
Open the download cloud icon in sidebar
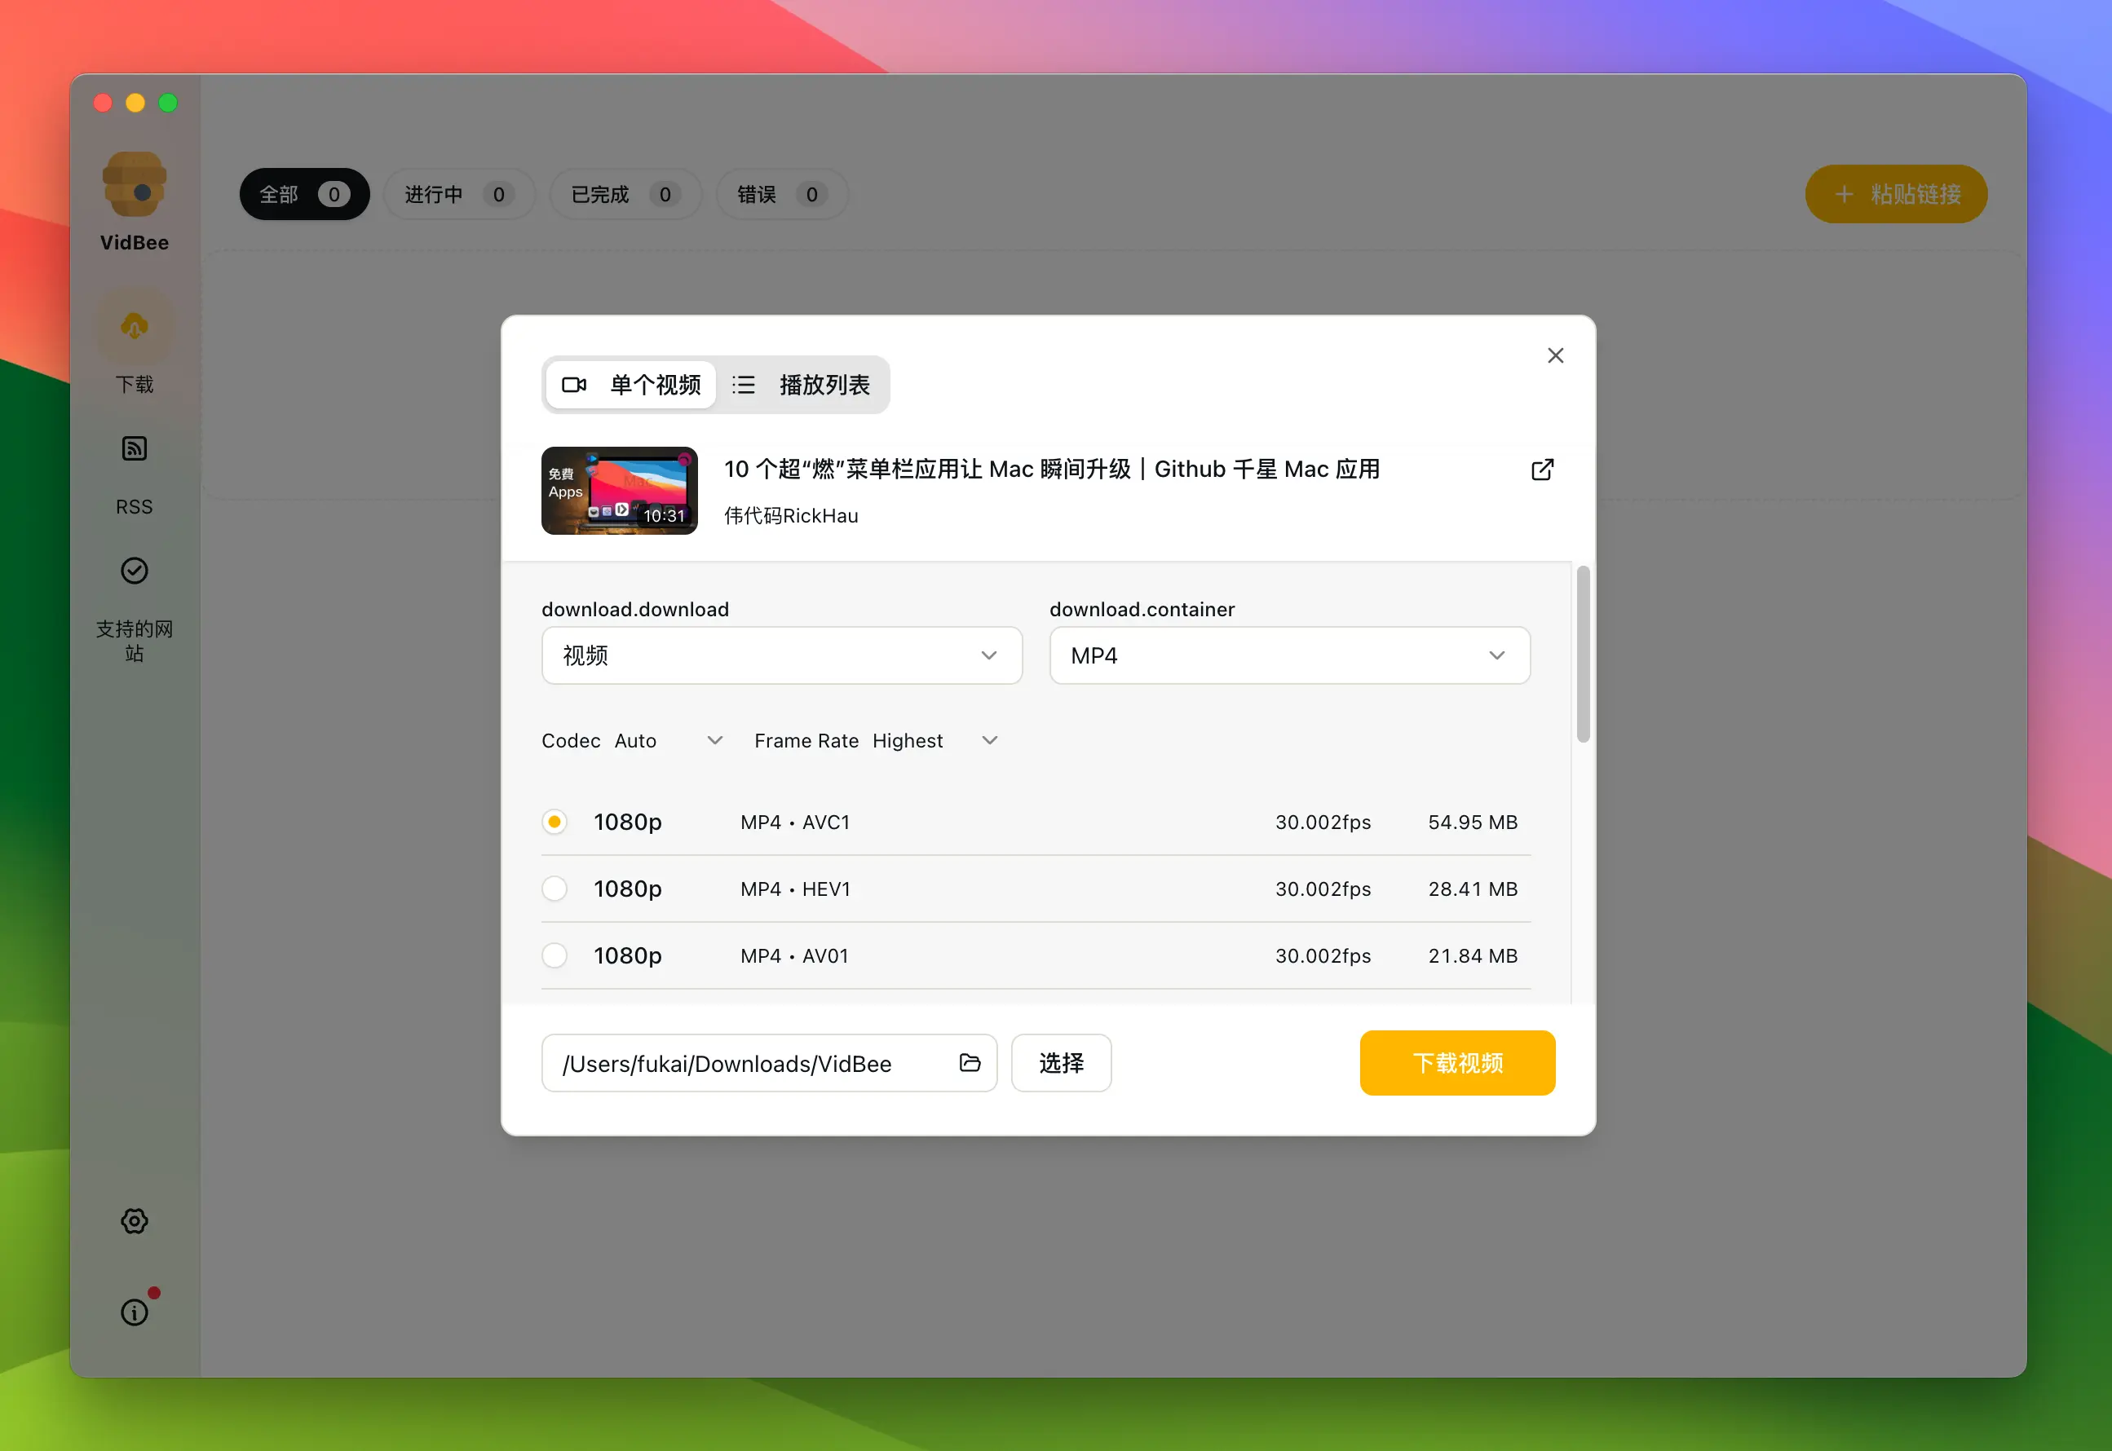tap(135, 326)
